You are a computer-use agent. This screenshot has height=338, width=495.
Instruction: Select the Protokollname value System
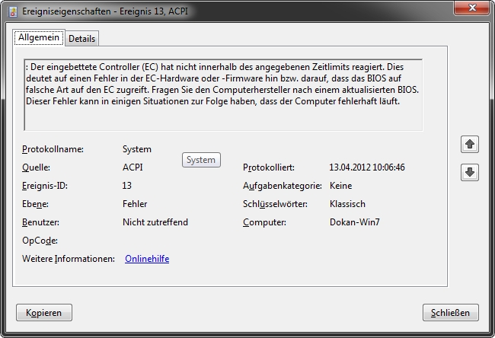tap(137, 149)
